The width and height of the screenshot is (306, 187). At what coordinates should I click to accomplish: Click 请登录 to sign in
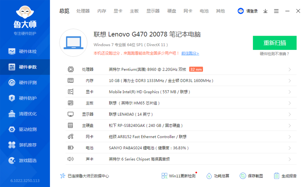click(x=252, y=11)
